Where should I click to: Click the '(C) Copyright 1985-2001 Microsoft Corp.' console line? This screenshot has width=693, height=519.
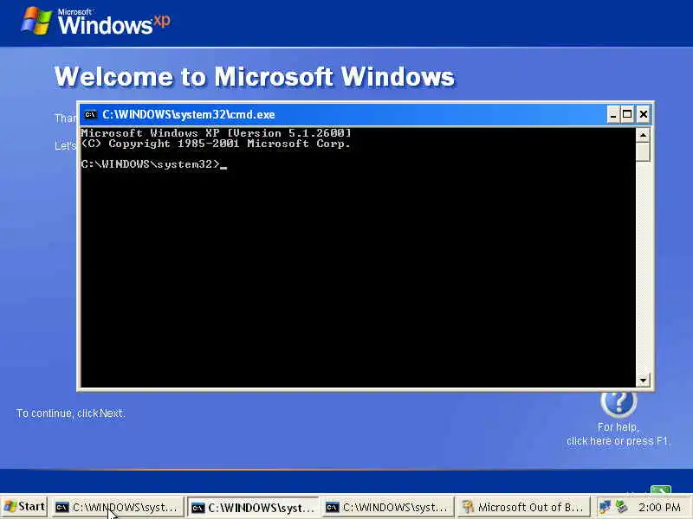pos(216,144)
